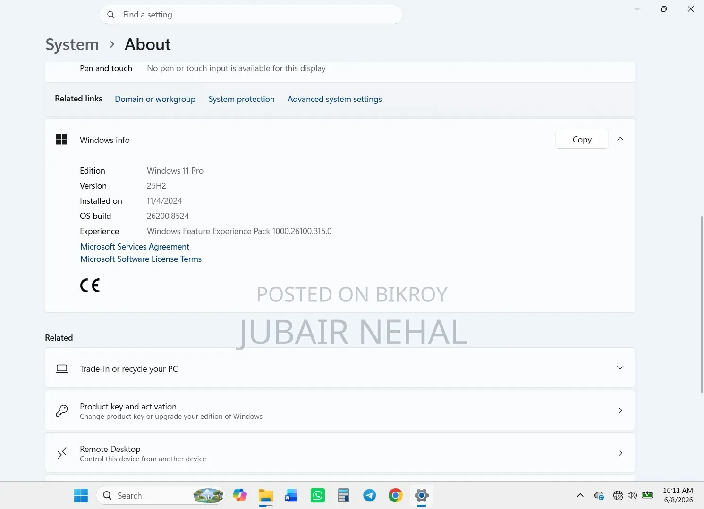Open File Explorer from the taskbar
The width and height of the screenshot is (704, 509).
pyautogui.click(x=266, y=495)
